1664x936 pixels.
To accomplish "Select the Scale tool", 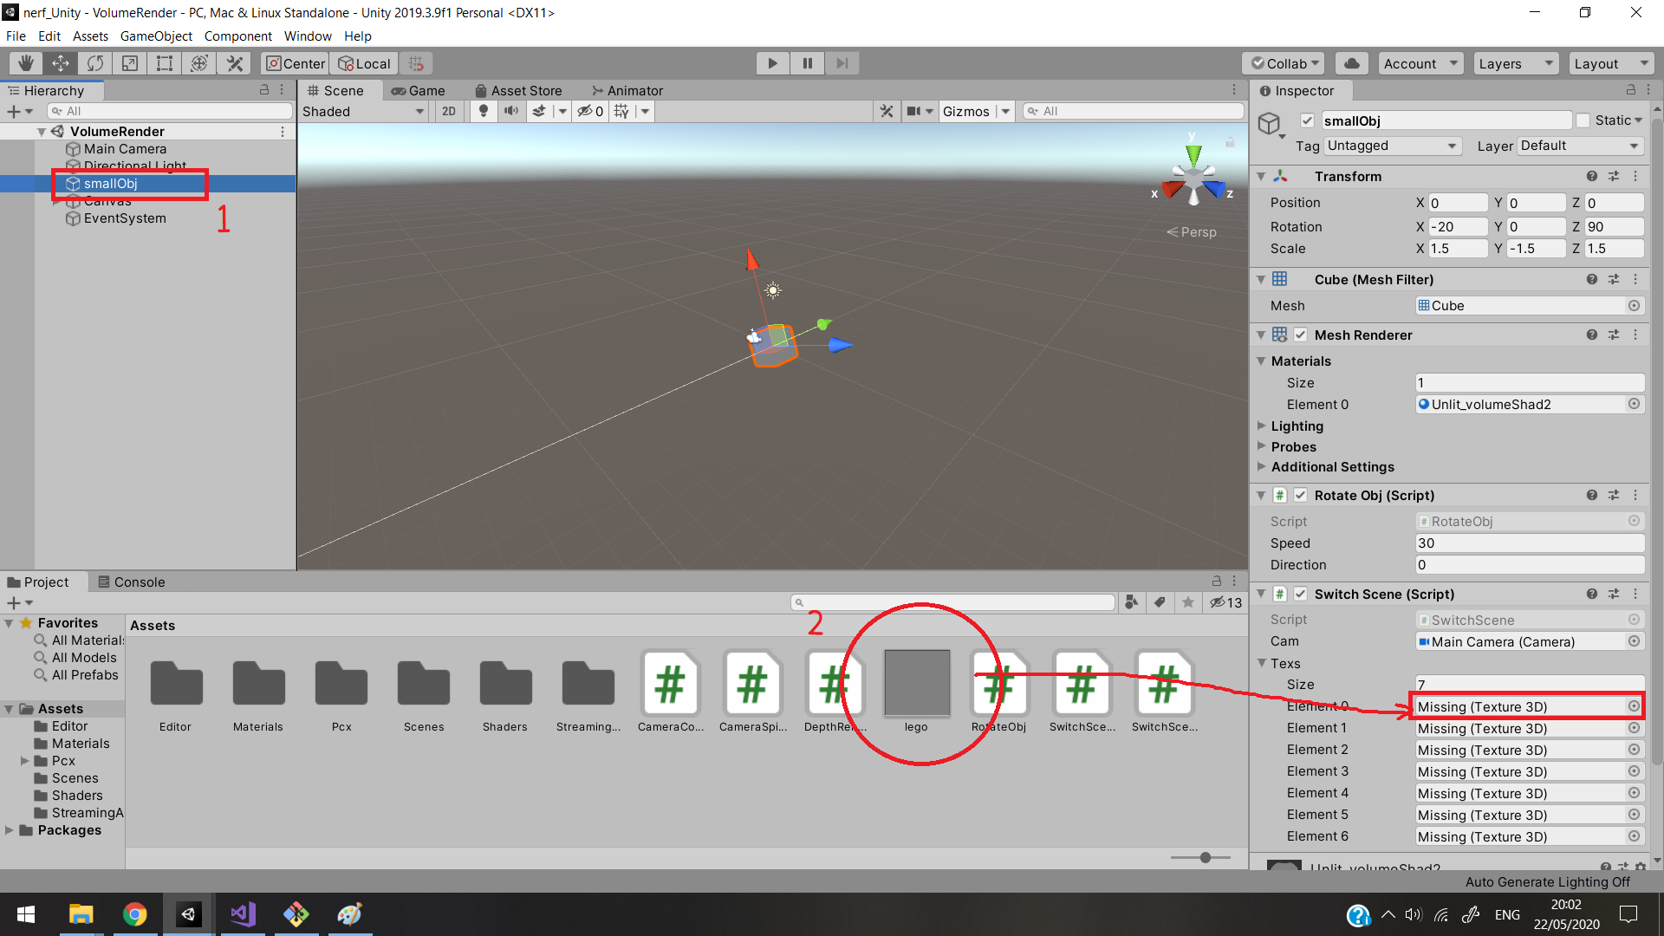I will pyautogui.click(x=130, y=63).
